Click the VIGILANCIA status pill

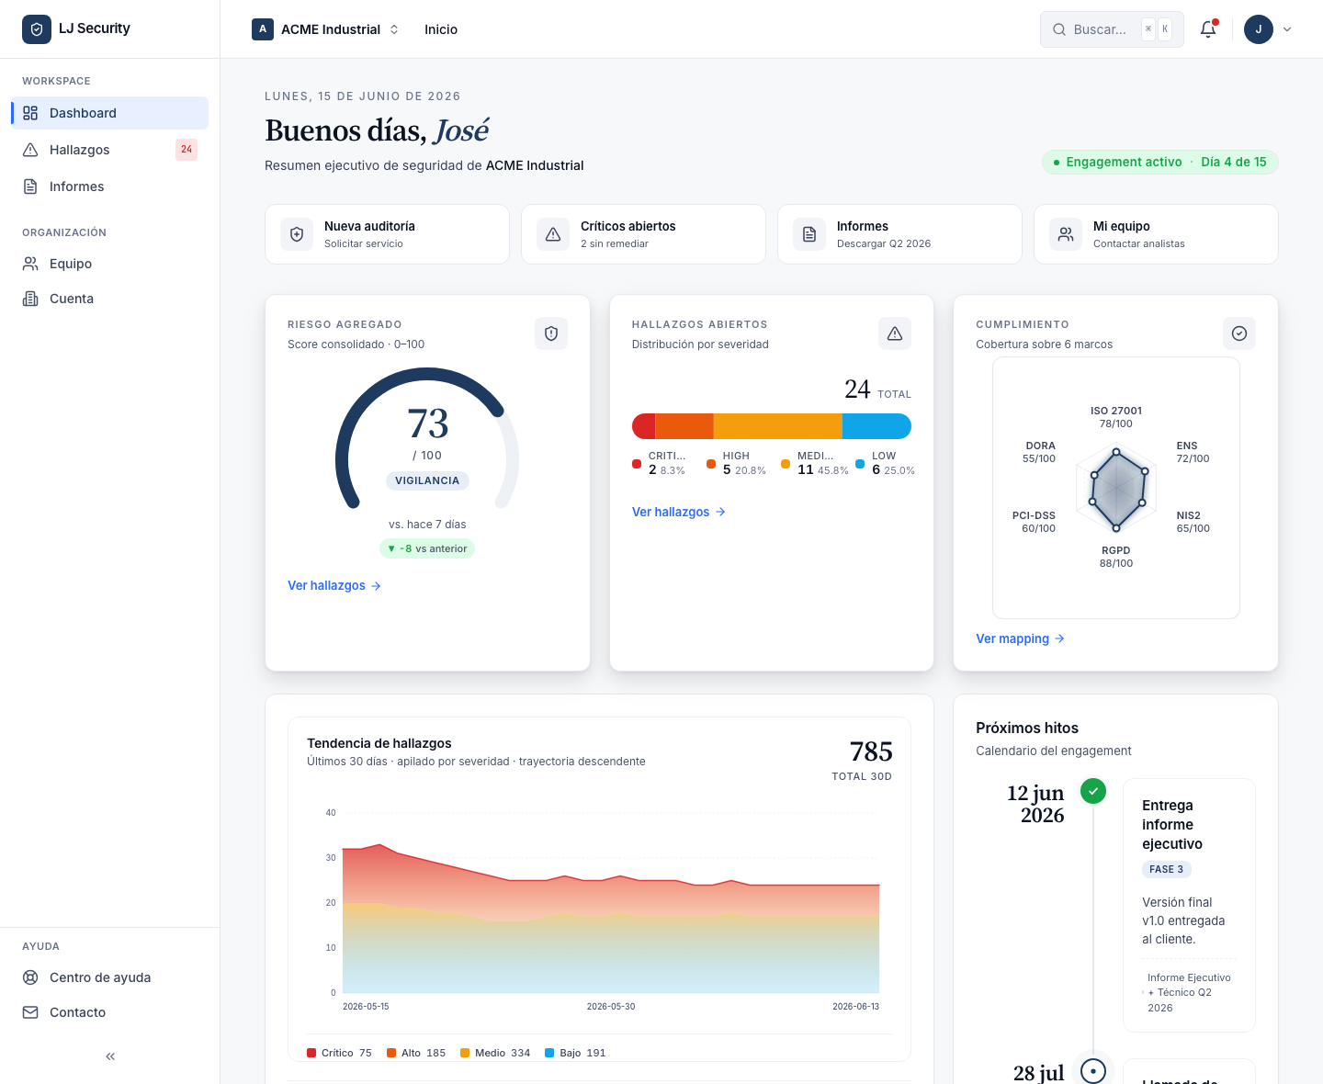click(427, 480)
